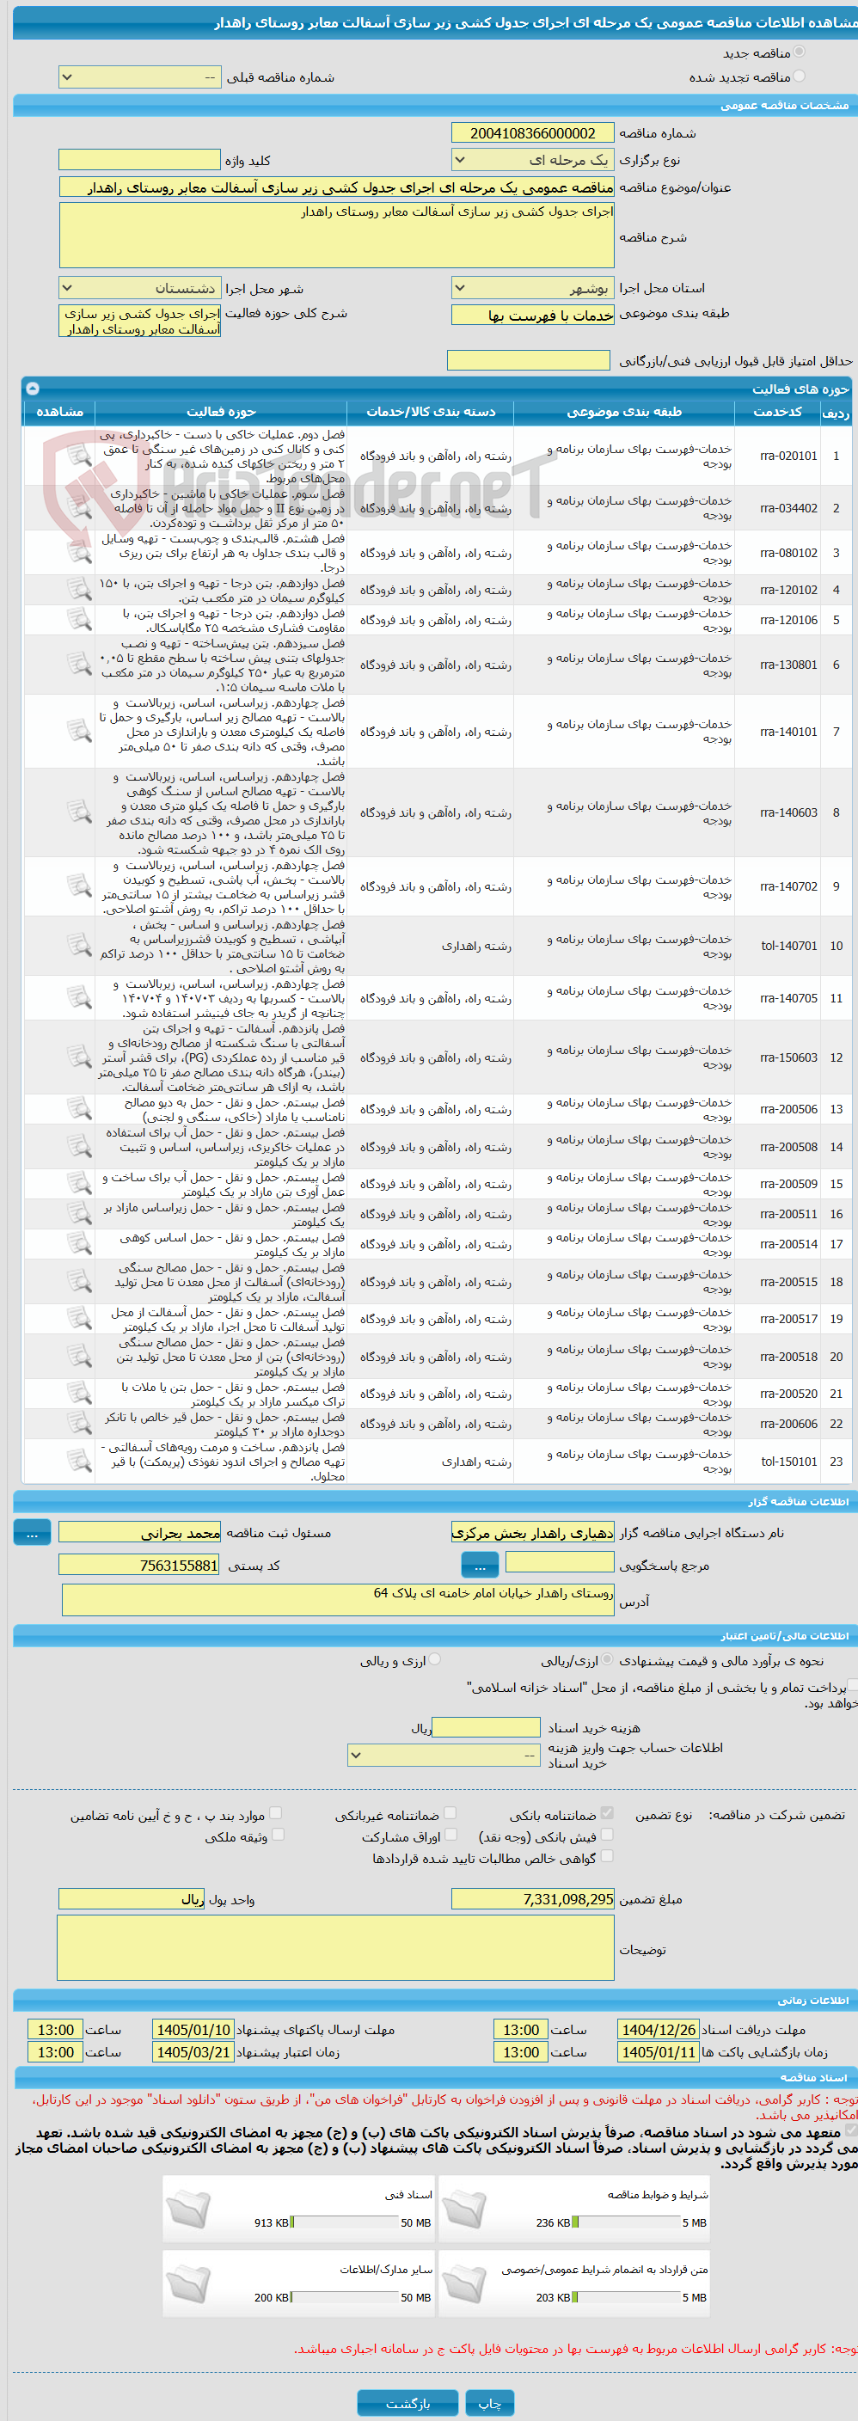Open متن قرارداد folder icon
The image size is (858, 2421).
click(465, 2284)
